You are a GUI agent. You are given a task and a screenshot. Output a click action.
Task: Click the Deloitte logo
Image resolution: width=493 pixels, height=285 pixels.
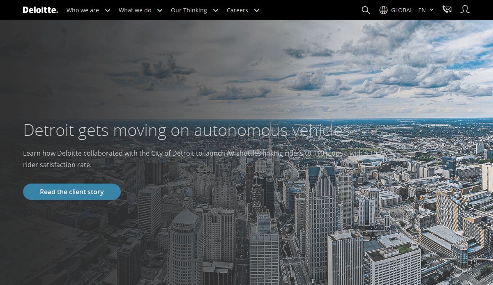pos(40,10)
